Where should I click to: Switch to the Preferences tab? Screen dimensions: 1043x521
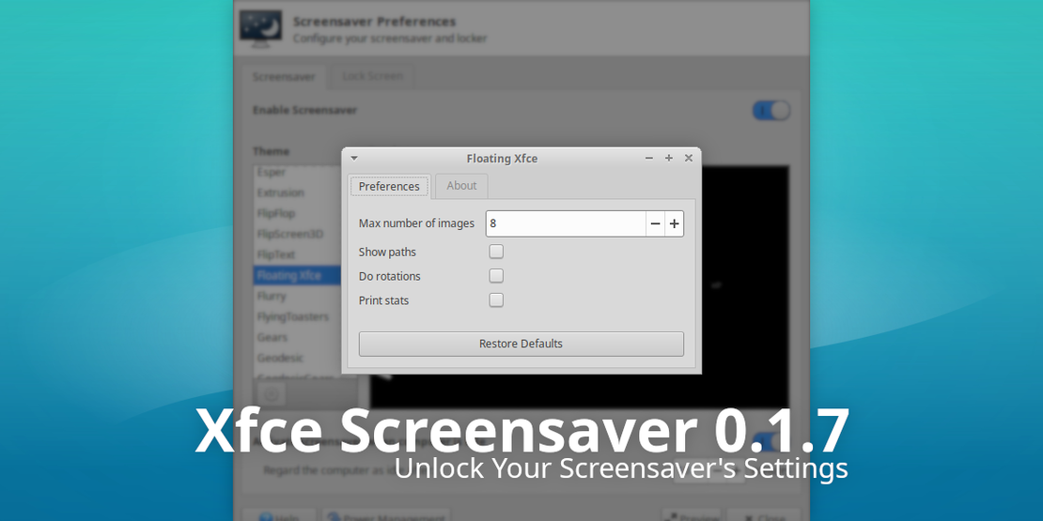coord(389,186)
